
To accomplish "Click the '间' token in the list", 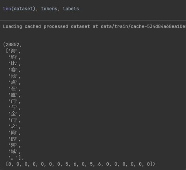I will click(13, 133).
